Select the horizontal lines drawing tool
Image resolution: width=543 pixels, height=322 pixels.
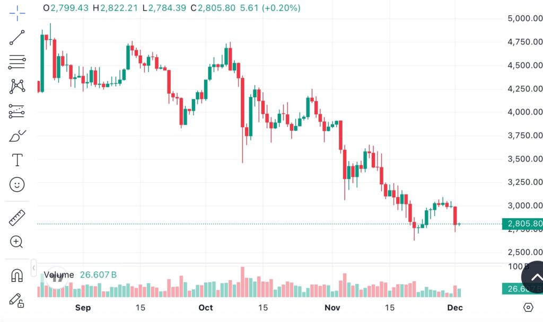pyautogui.click(x=16, y=62)
